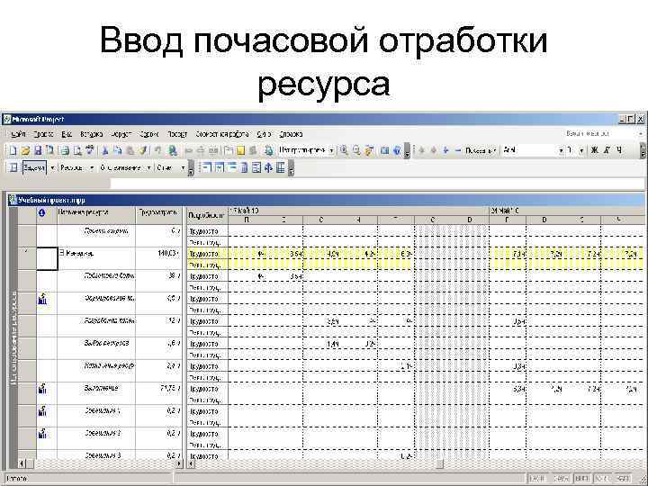Copy picture camera icon
This screenshot has height=486, width=648.
pos(385,150)
